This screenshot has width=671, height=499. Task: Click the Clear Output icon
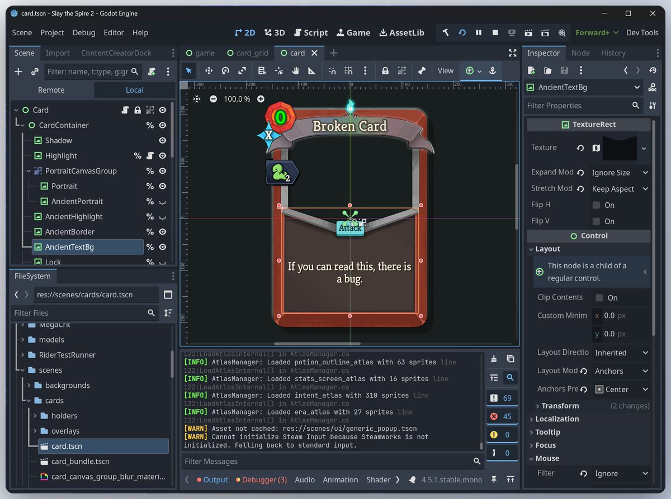coord(494,359)
